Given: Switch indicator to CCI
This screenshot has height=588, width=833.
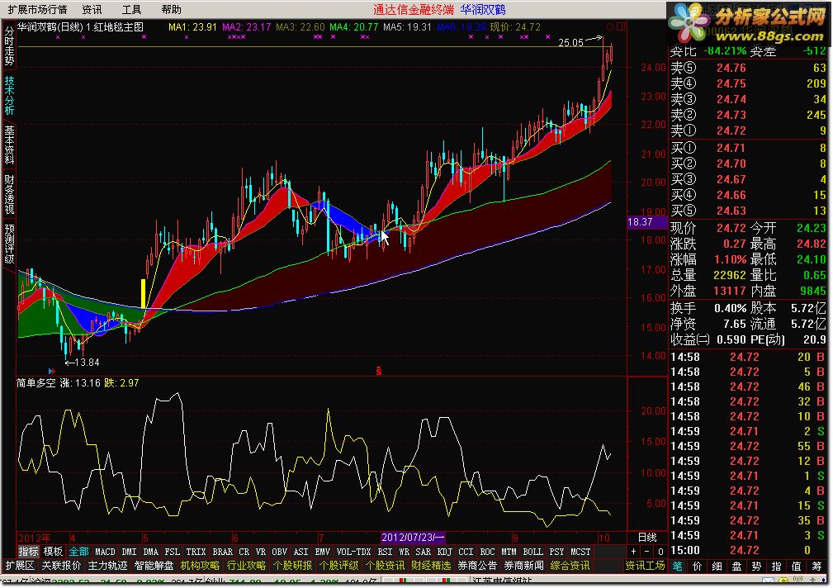Looking at the screenshot, I should [466, 552].
